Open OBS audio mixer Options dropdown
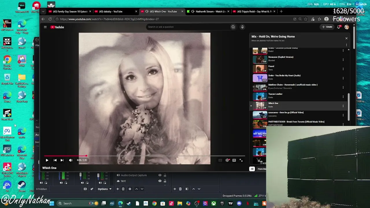This screenshot has height=208, width=370. (105, 189)
